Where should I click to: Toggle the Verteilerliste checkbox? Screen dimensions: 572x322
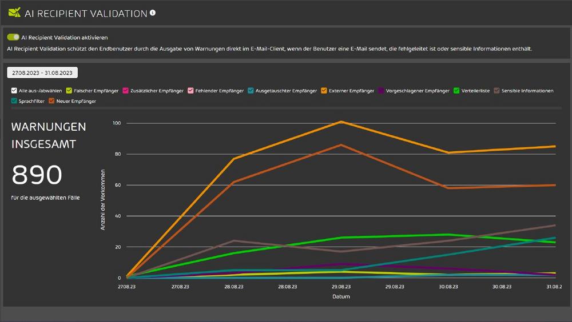[x=456, y=91]
